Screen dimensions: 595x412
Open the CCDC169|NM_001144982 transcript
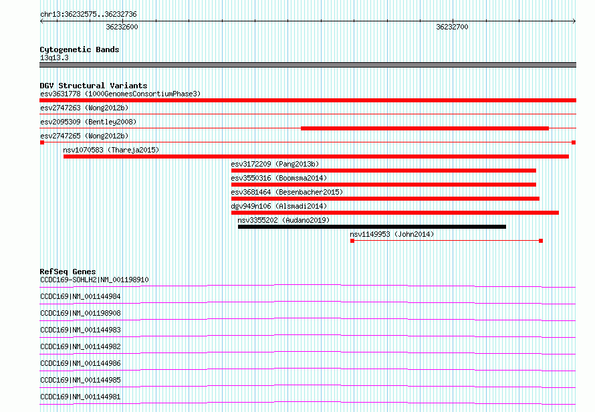pos(80,346)
